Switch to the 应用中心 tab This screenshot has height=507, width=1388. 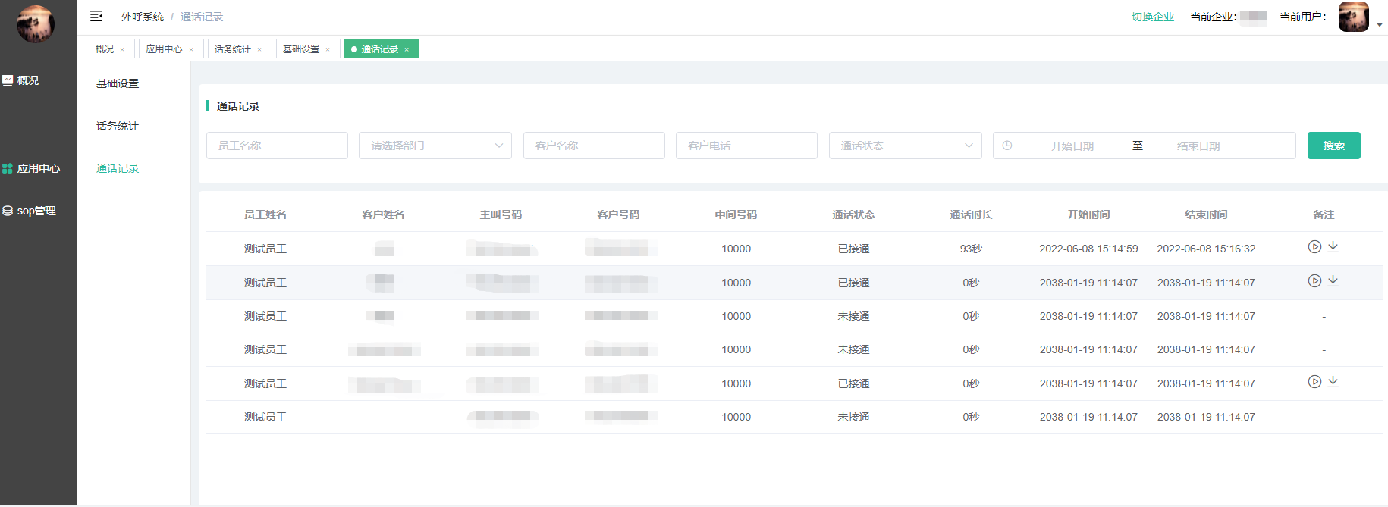pos(164,49)
